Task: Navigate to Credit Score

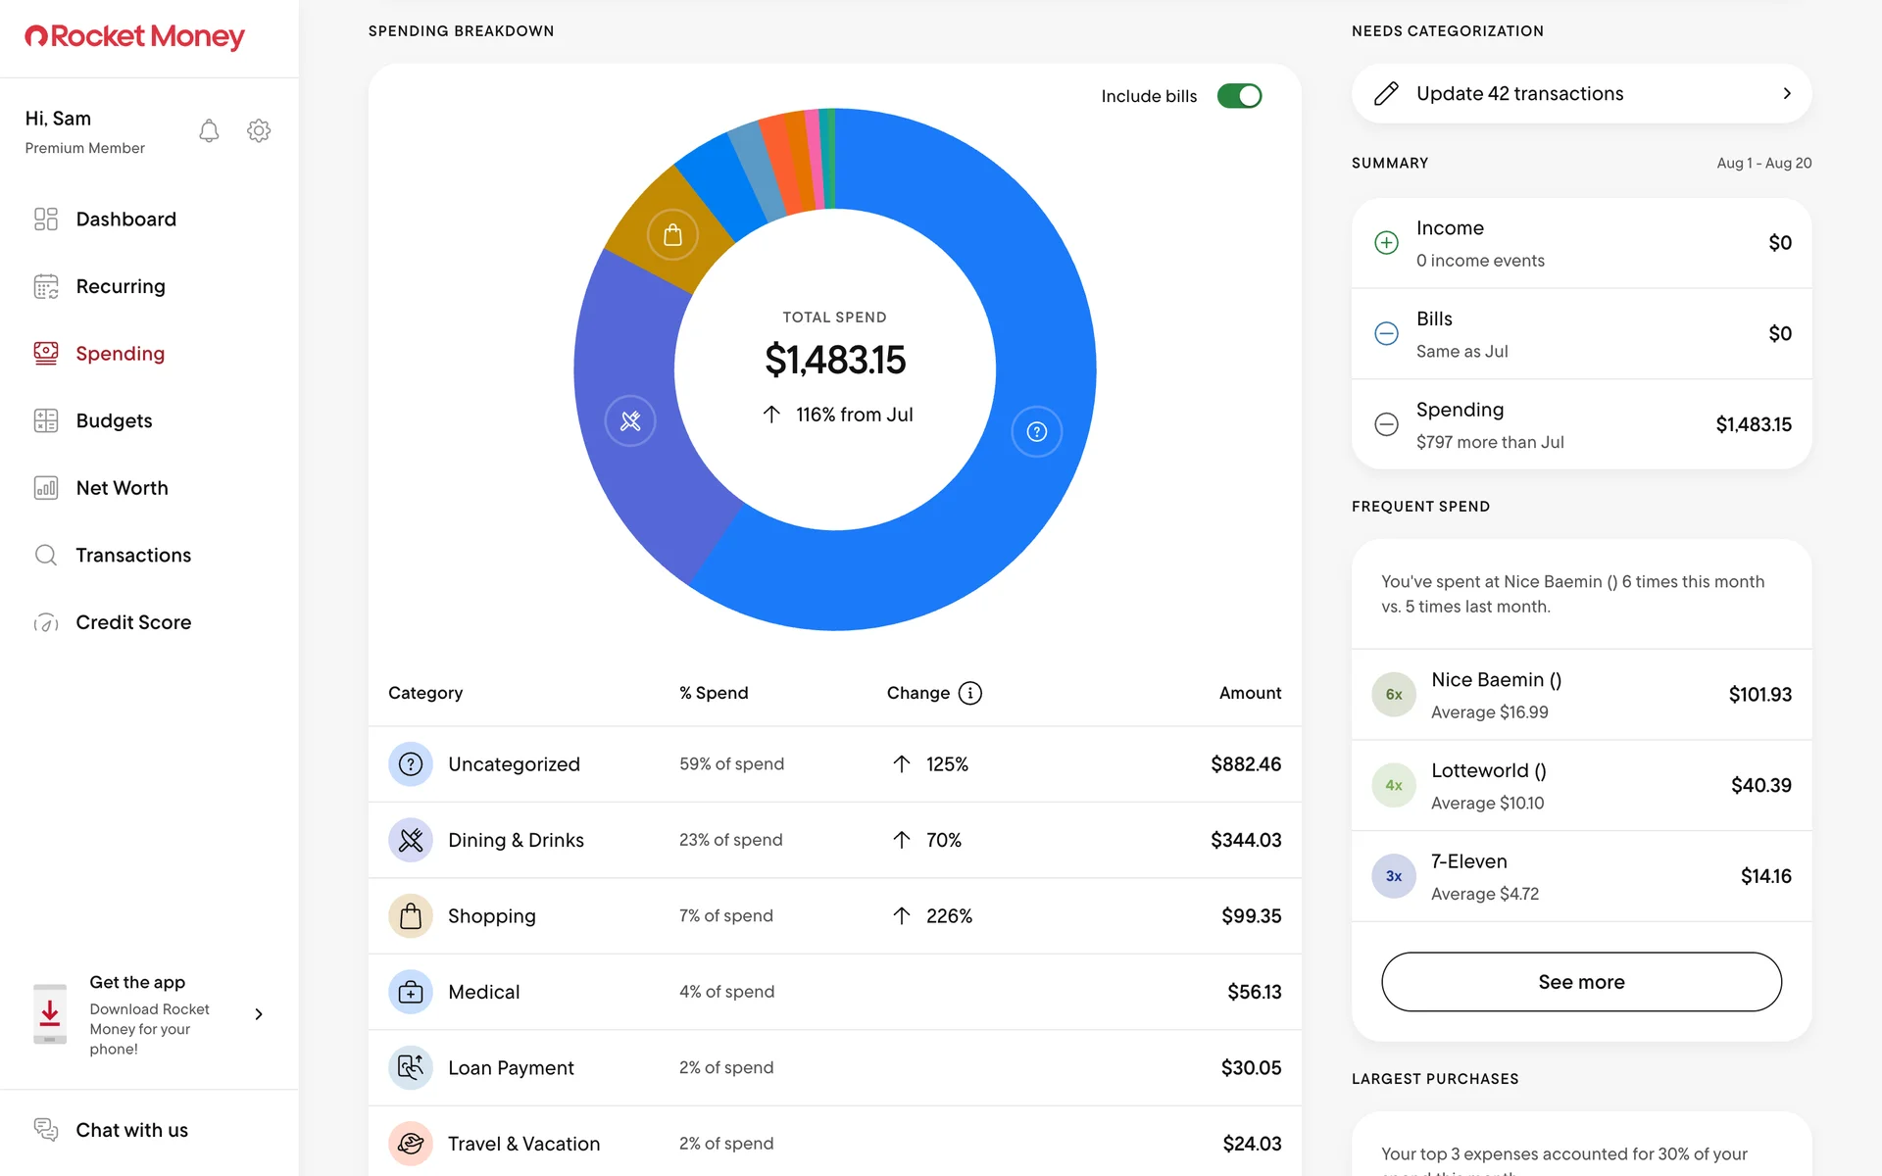Action: (133, 622)
